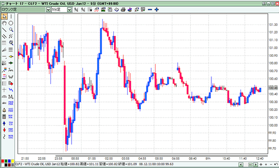Image resolution: width=279 pixels, height=168 pixels.
Task: Click the 02:55 time axis label
Action: point(109,159)
